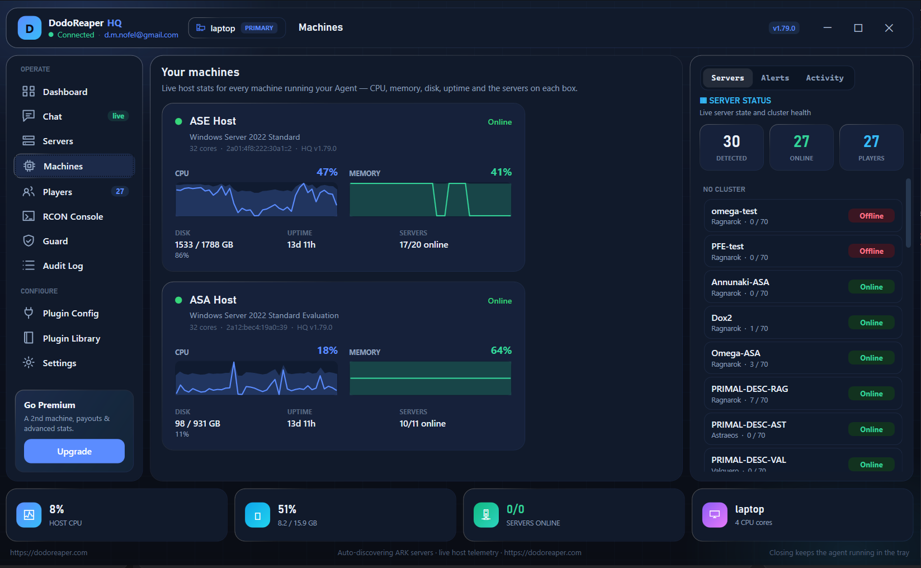Click Online badge on Dox2
Image resolution: width=921 pixels, height=568 pixels.
(x=871, y=323)
